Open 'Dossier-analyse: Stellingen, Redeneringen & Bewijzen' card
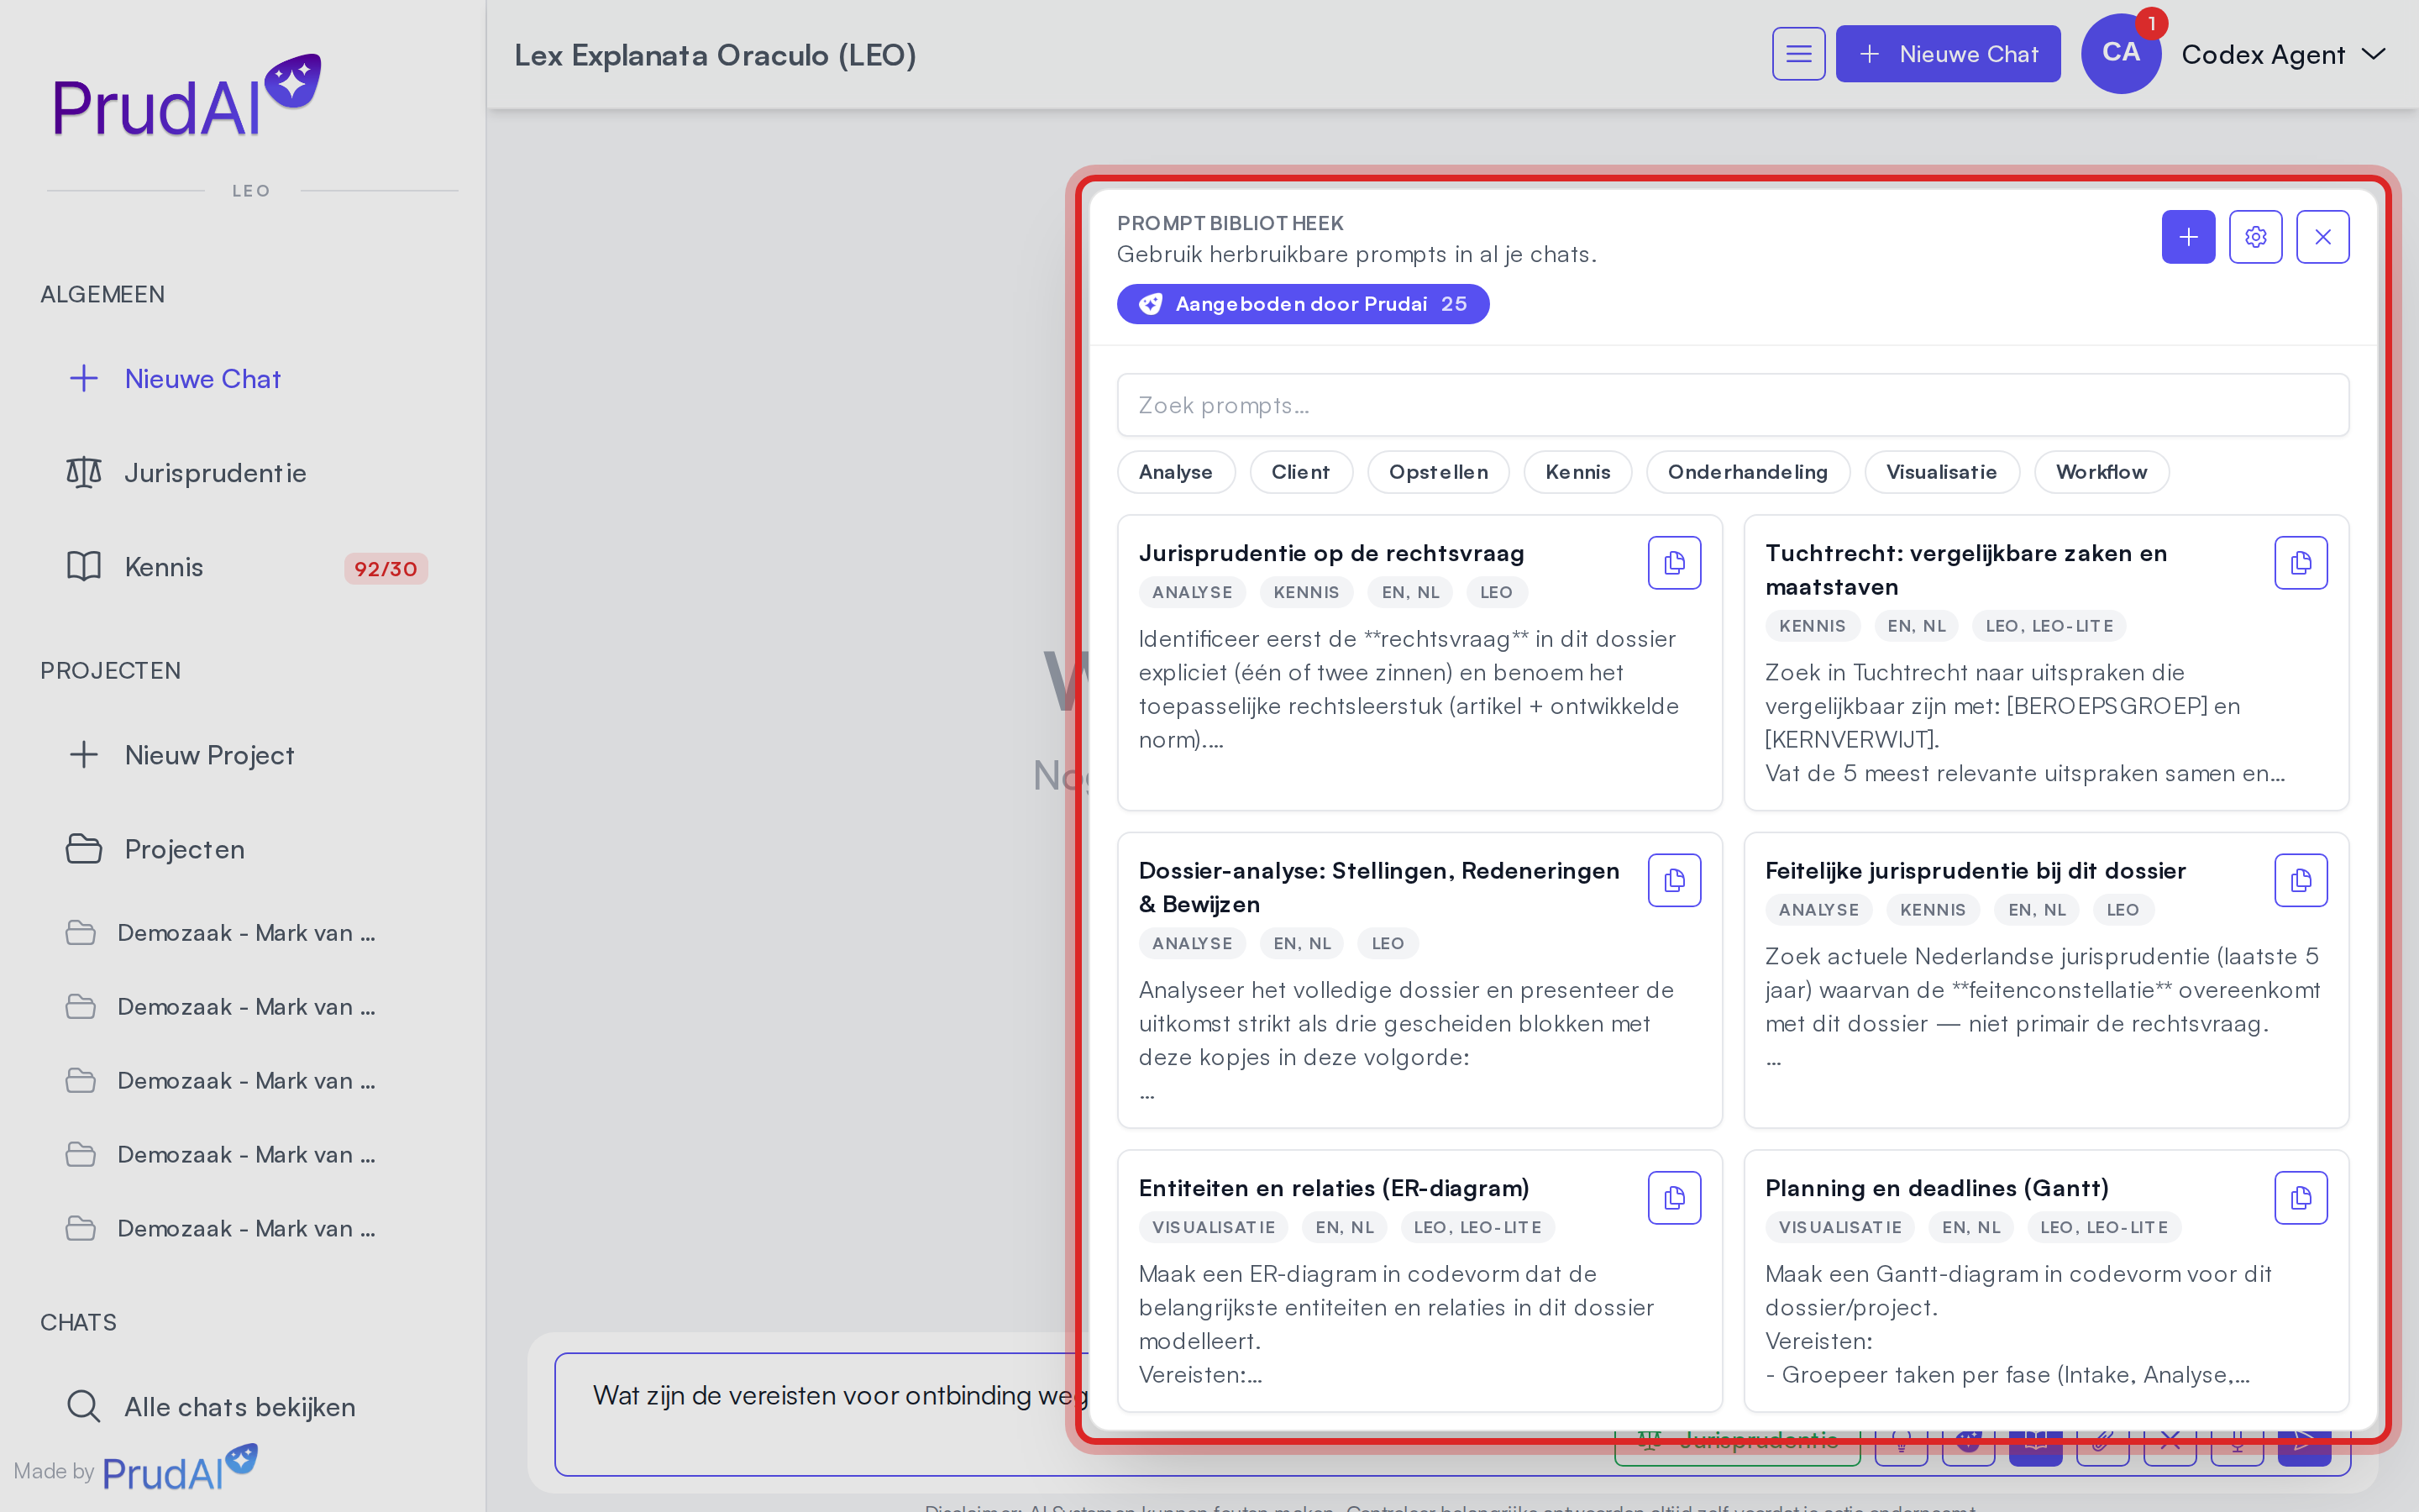The width and height of the screenshot is (2419, 1512). tap(1419, 980)
